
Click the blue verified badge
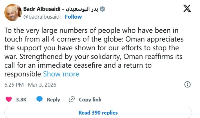pos(102,9)
